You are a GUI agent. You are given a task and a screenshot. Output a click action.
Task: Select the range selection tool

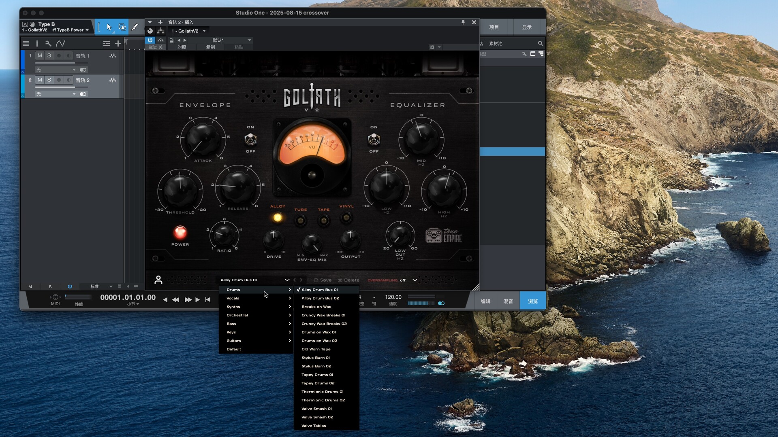coord(122,27)
